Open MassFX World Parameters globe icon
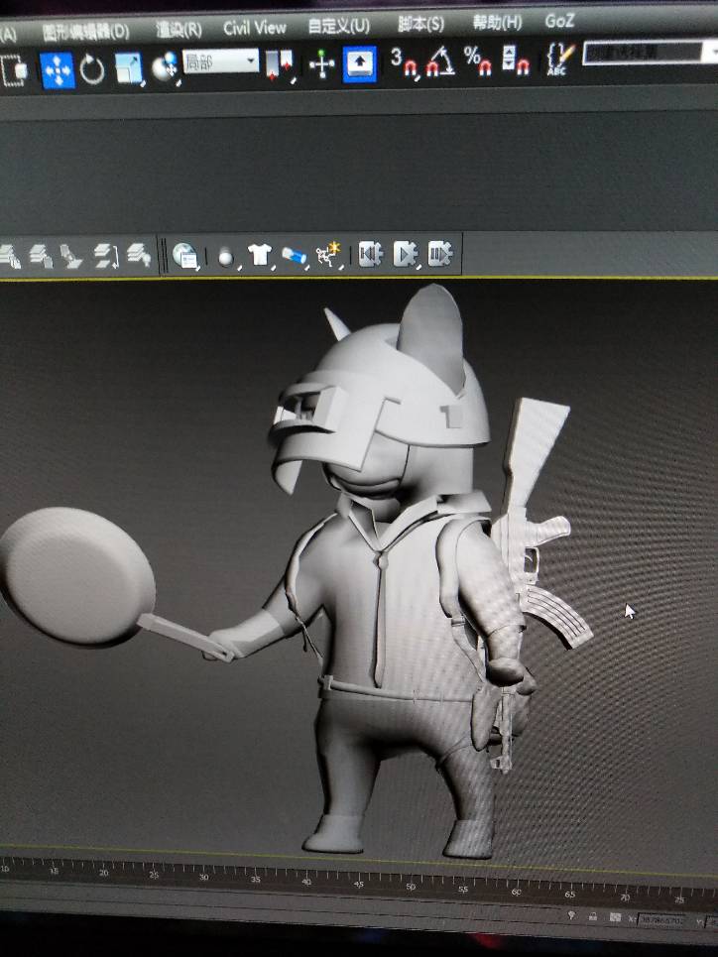This screenshot has width=718, height=957. tap(185, 256)
